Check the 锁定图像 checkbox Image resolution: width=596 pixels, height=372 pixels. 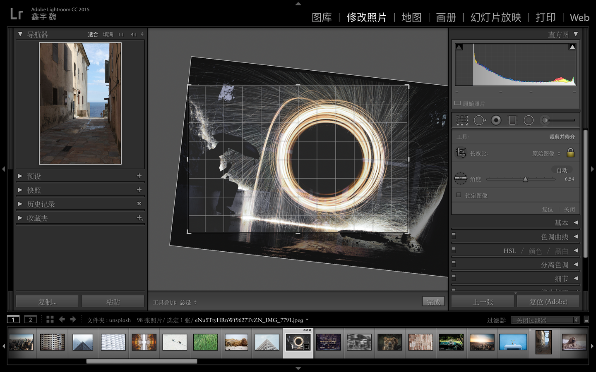tap(459, 195)
